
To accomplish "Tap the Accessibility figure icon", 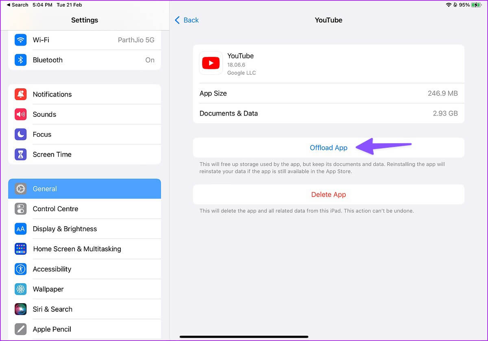I will [x=21, y=269].
